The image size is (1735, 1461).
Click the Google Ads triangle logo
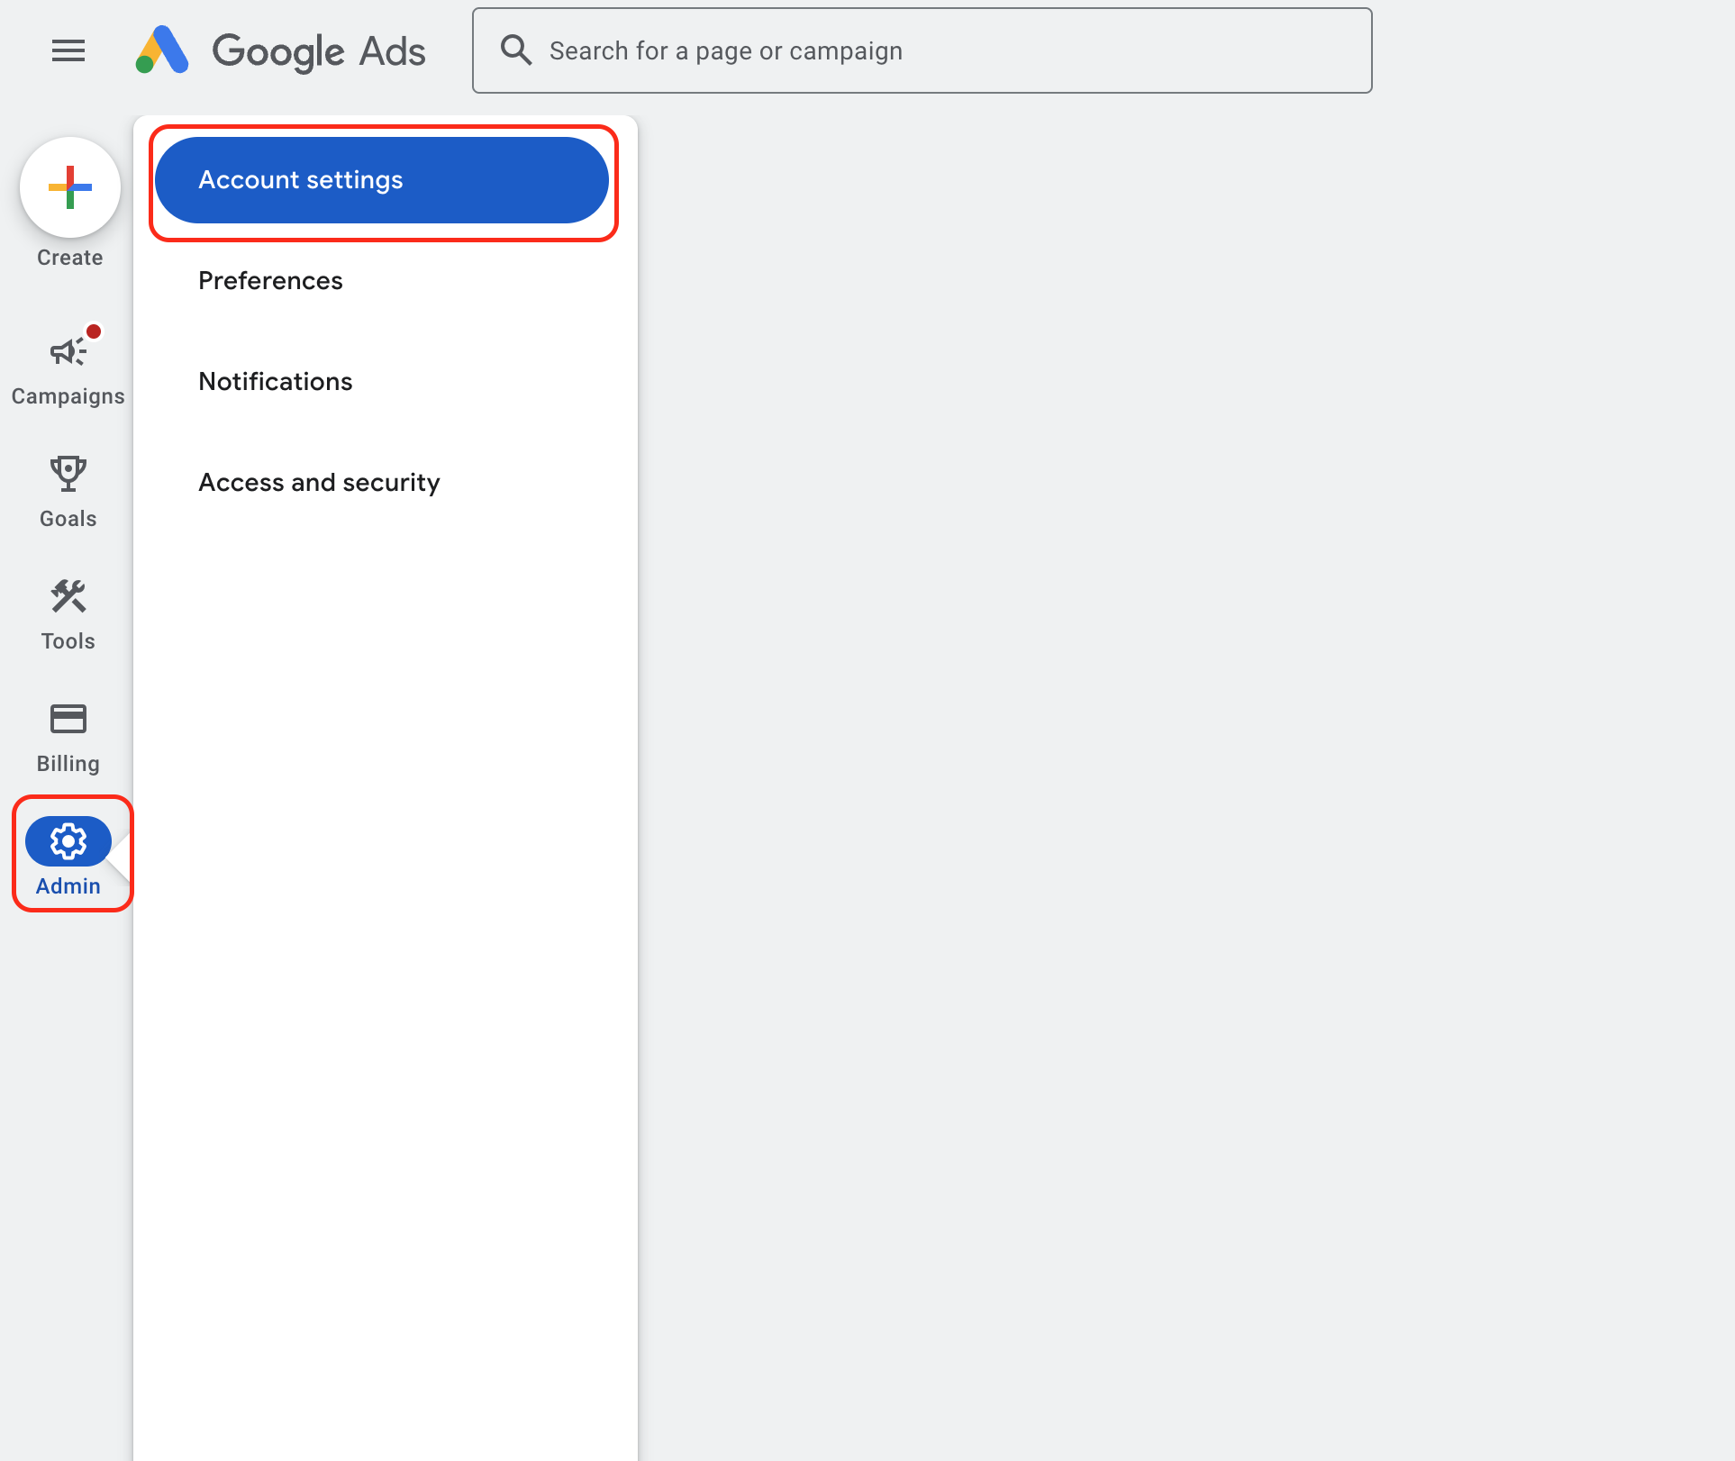click(x=162, y=50)
